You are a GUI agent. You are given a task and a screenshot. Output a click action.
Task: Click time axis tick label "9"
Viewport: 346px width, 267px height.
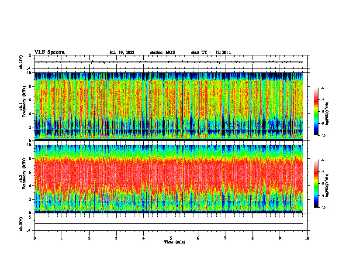pos(280,238)
